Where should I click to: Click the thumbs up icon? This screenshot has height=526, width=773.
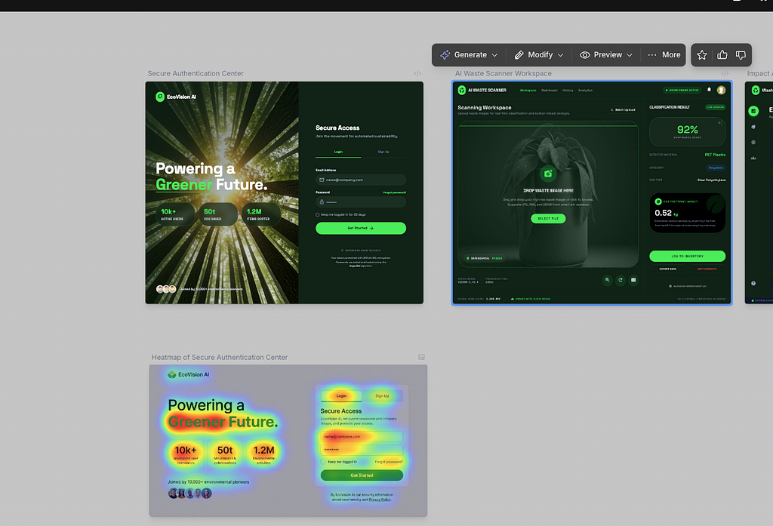point(722,55)
